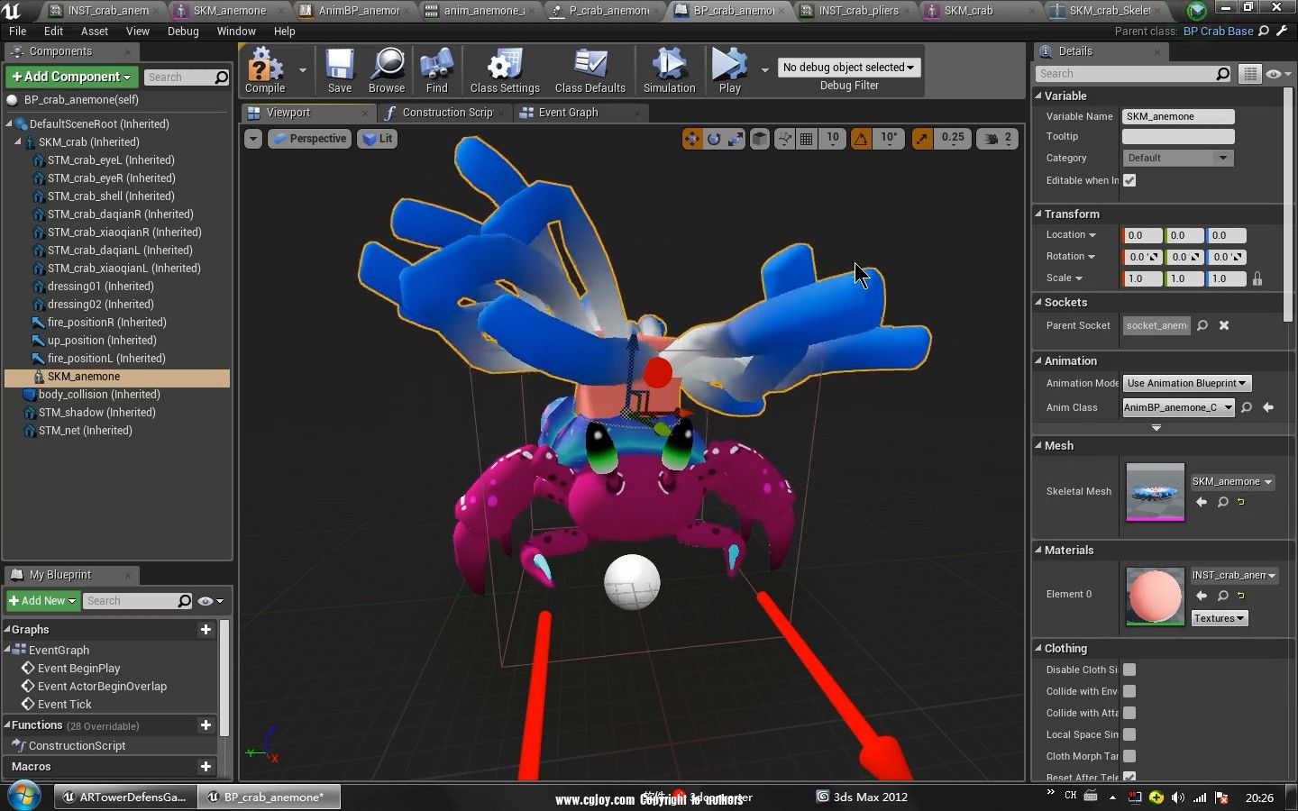Toggle Local Space Simulation checkbox

pos(1129,734)
